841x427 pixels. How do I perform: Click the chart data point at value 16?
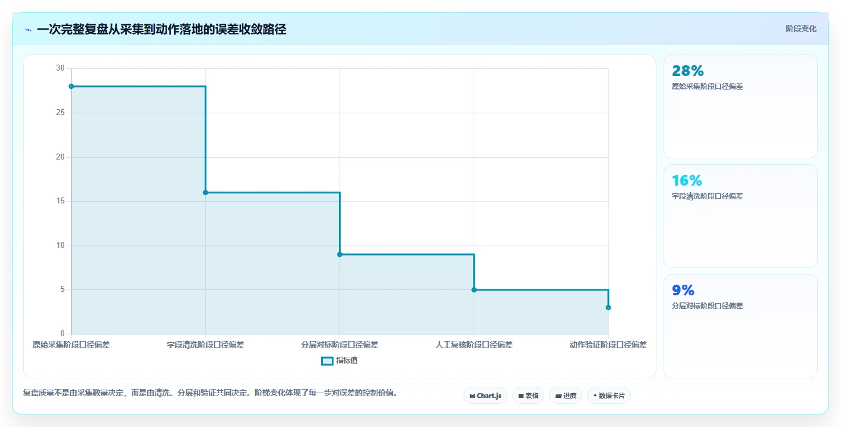(x=205, y=193)
